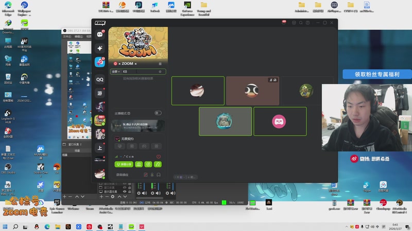The image size is (412, 231).
Task: Open KOOK help question mark icon
Action: tap(307, 23)
